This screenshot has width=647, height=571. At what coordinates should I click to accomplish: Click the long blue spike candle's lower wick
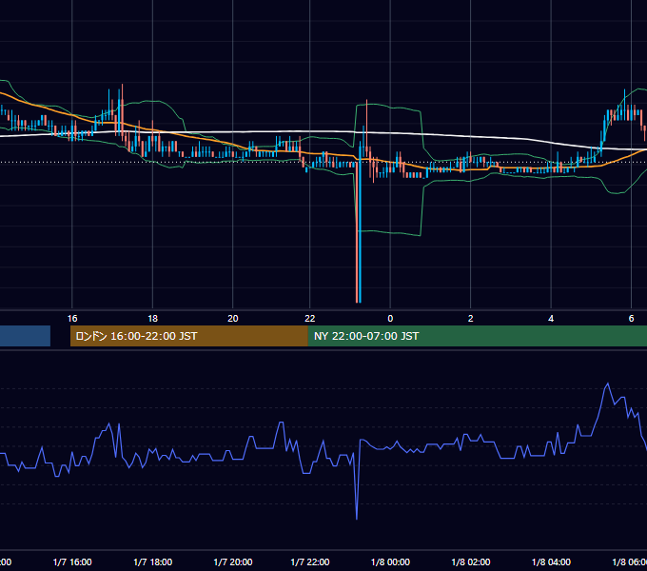click(x=360, y=231)
